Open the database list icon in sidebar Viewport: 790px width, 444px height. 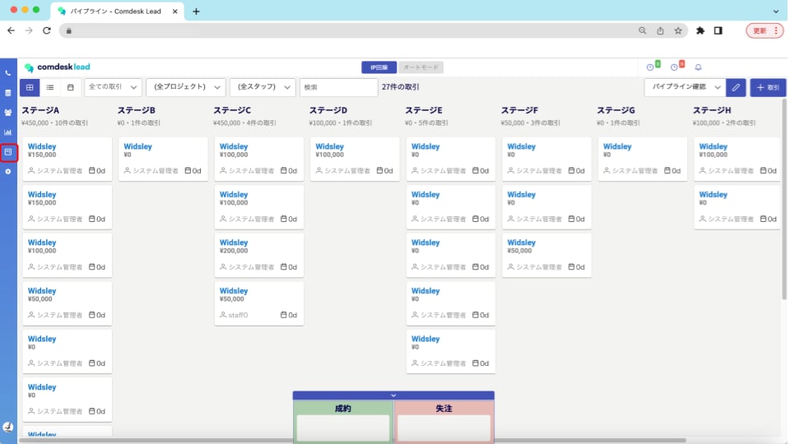[x=8, y=93]
